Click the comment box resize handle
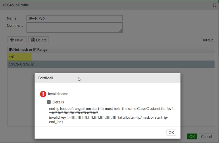 click(x=120, y=30)
